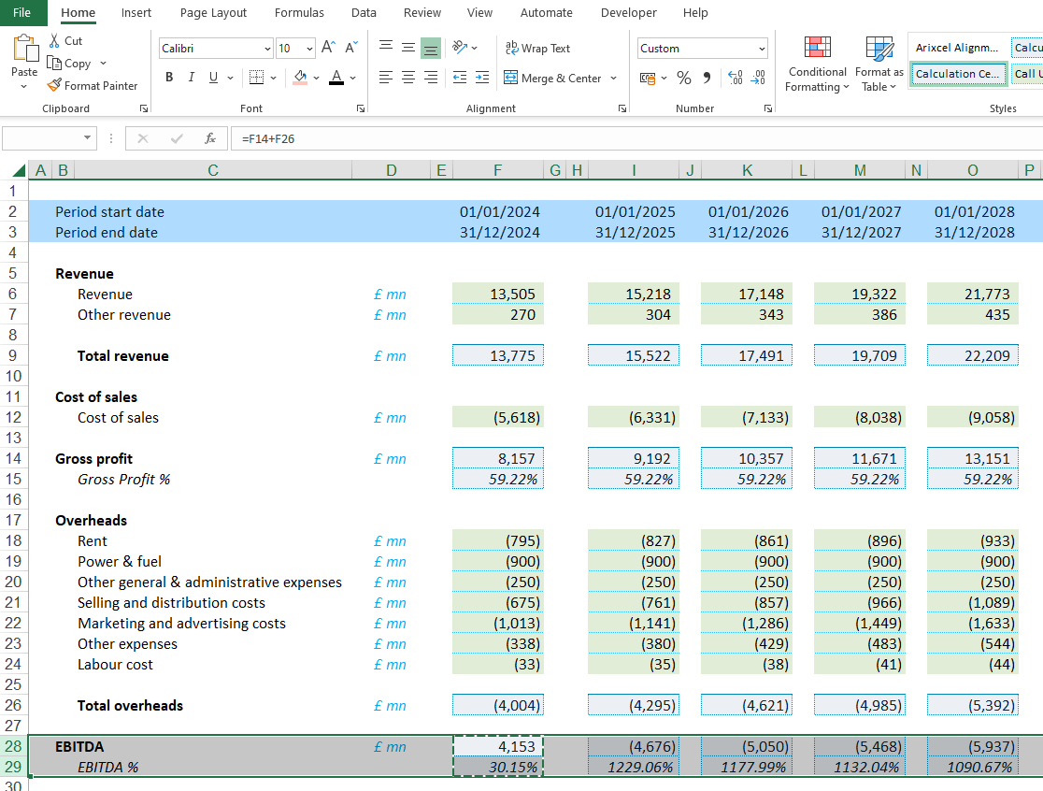The width and height of the screenshot is (1043, 791).
Task: Click the Fill Color paint bucket swatch
Action: pos(300,78)
